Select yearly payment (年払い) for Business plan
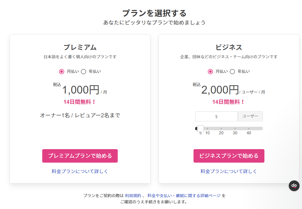 [232, 71]
